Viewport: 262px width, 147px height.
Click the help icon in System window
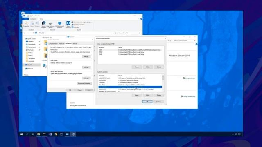click(196, 44)
